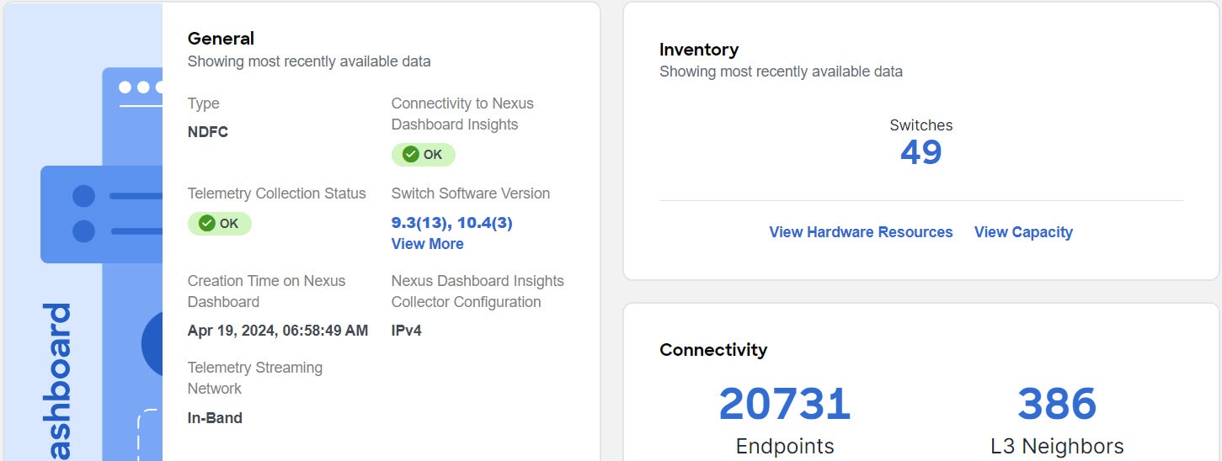Click the Type field label
This screenshot has width=1222, height=461.
click(204, 103)
